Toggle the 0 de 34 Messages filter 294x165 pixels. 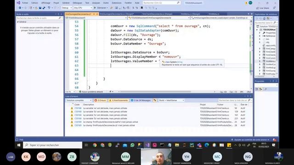point(141,100)
